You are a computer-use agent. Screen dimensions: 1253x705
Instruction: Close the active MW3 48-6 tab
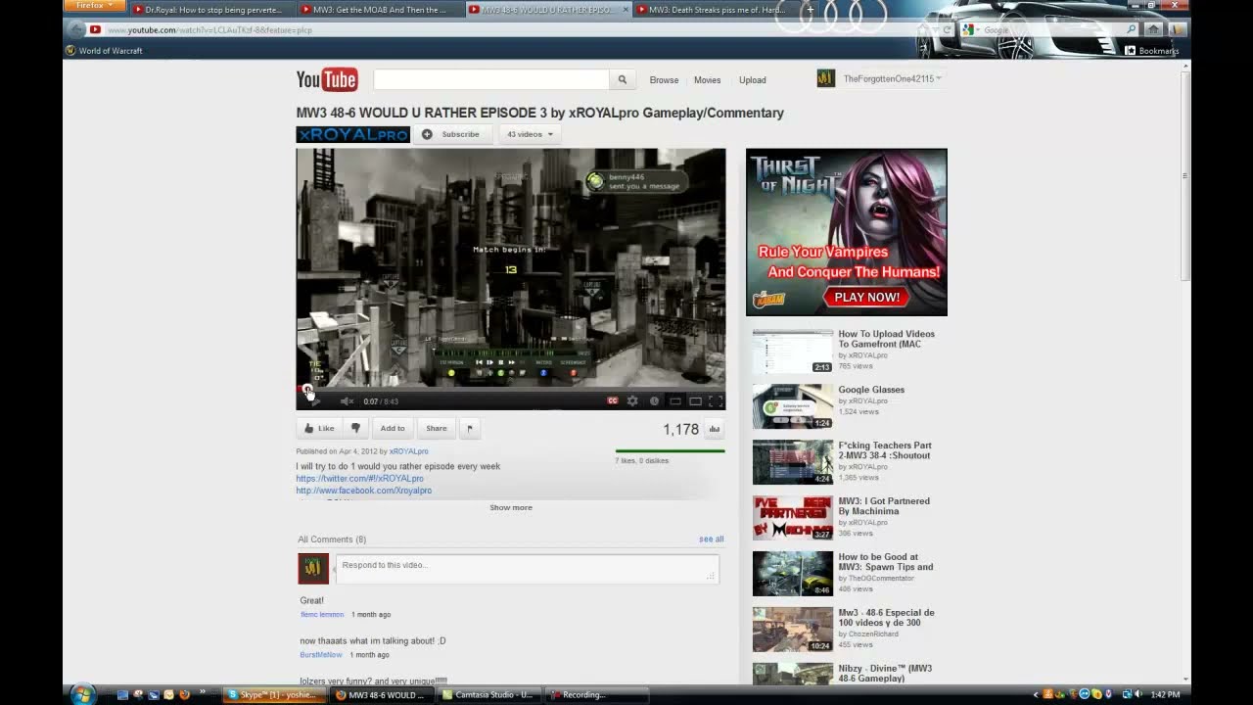click(624, 10)
